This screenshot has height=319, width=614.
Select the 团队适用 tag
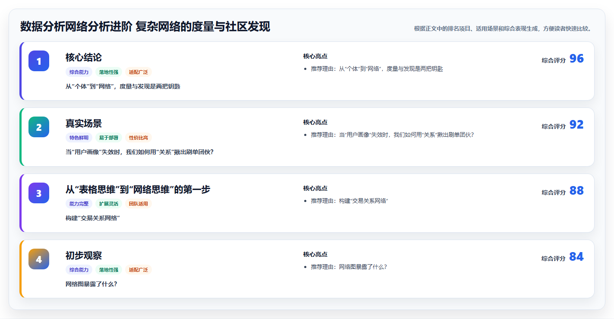coord(139,204)
